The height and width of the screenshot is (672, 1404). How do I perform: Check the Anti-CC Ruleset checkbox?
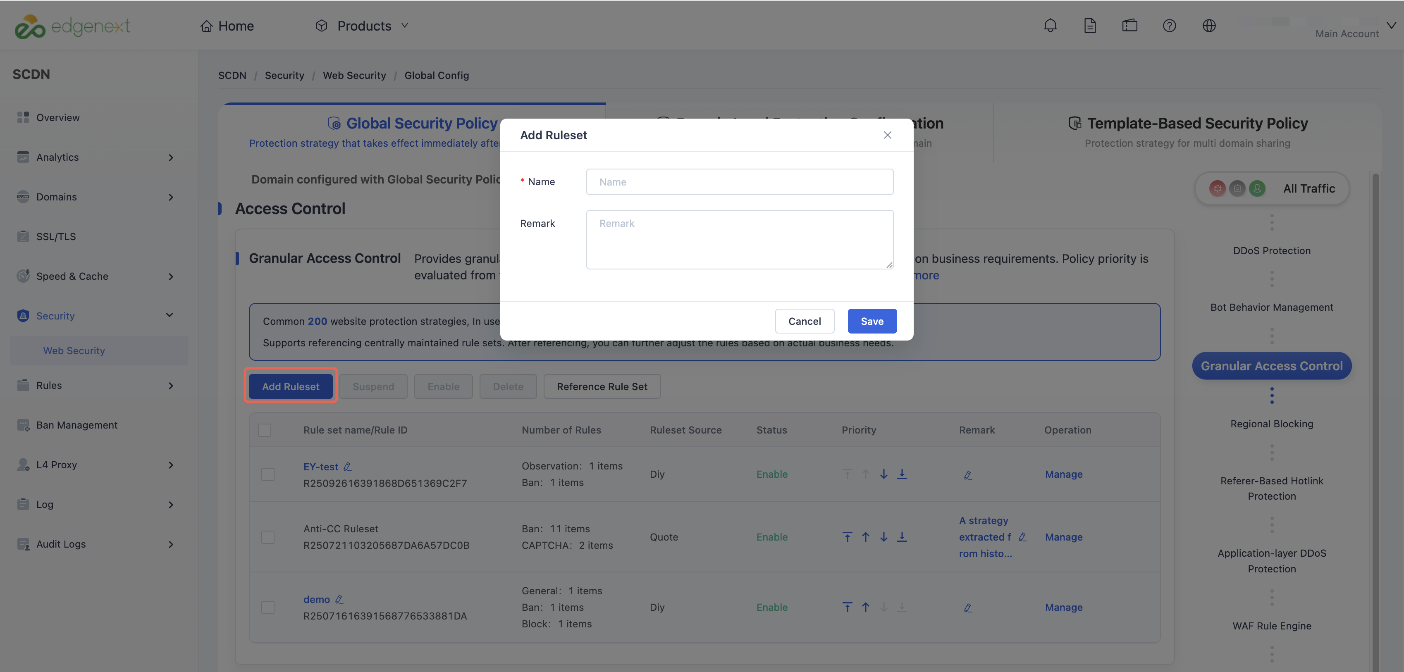(x=267, y=537)
